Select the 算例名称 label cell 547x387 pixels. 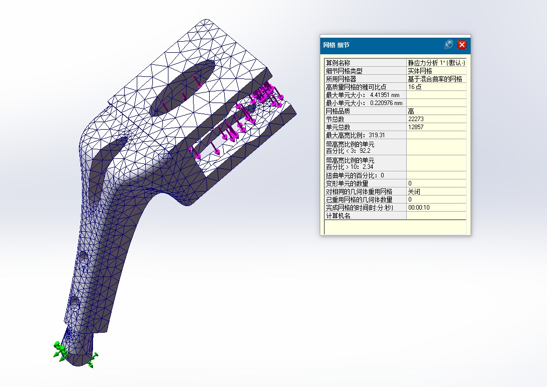click(x=365, y=63)
